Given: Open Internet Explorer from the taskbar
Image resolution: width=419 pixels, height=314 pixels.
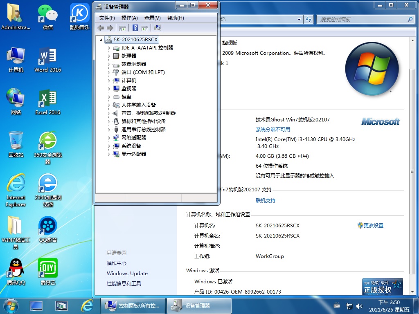Looking at the screenshot, I should [x=87, y=305].
